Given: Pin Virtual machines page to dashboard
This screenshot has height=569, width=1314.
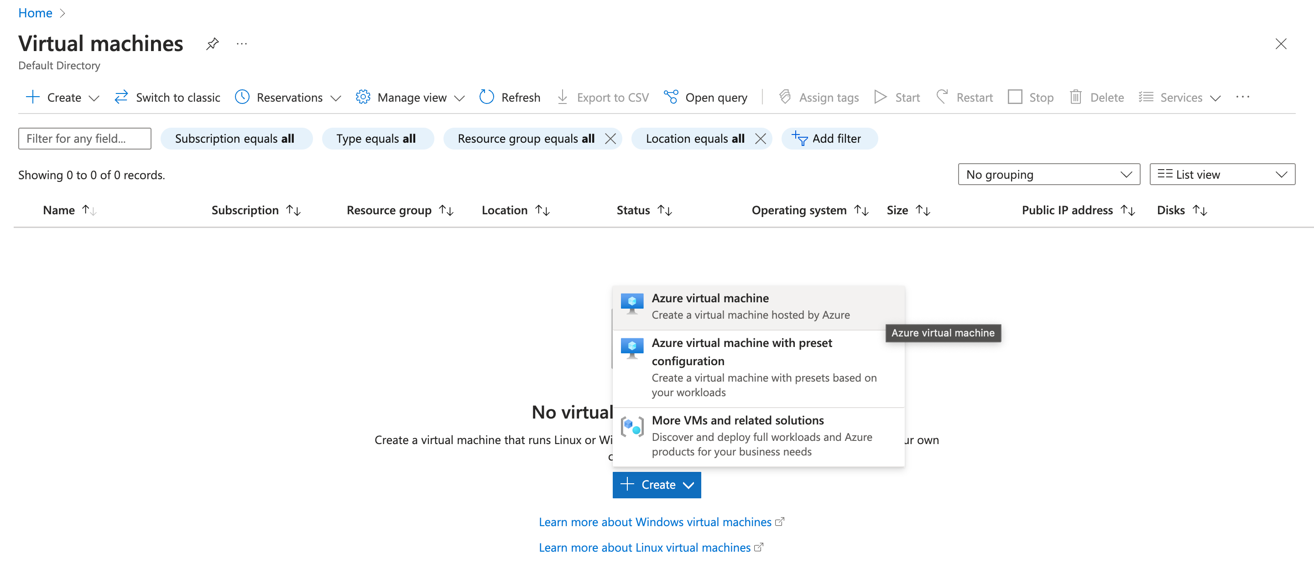Looking at the screenshot, I should [x=212, y=44].
